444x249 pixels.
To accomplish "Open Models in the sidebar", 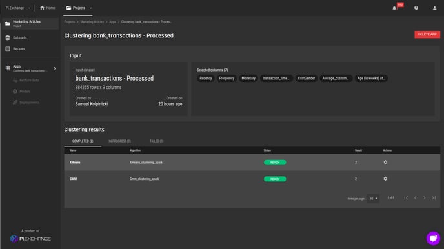I will tap(25, 92).
